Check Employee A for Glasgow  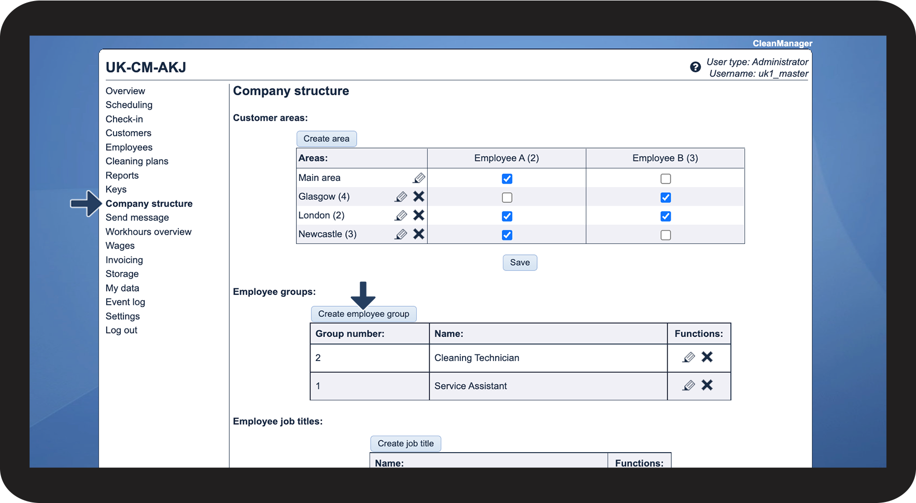click(507, 197)
